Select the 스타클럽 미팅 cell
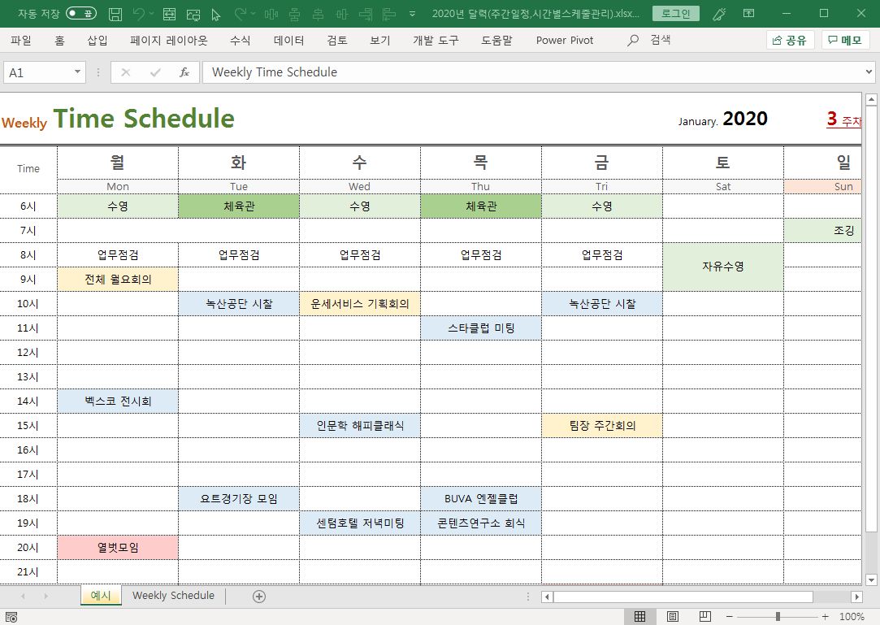Viewport: 880px width, 625px height. pos(481,328)
